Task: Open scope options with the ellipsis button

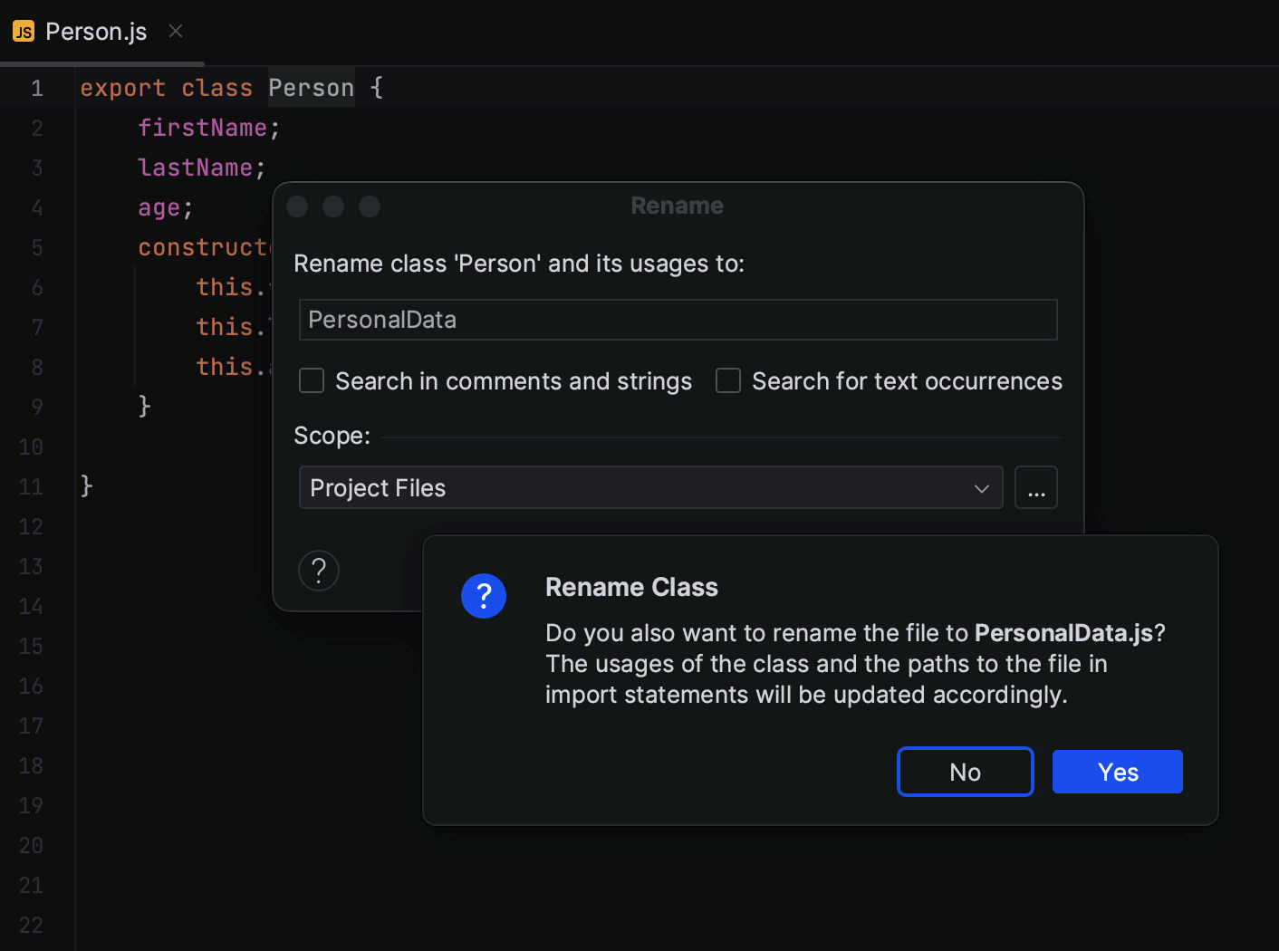Action: tap(1036, 487)
